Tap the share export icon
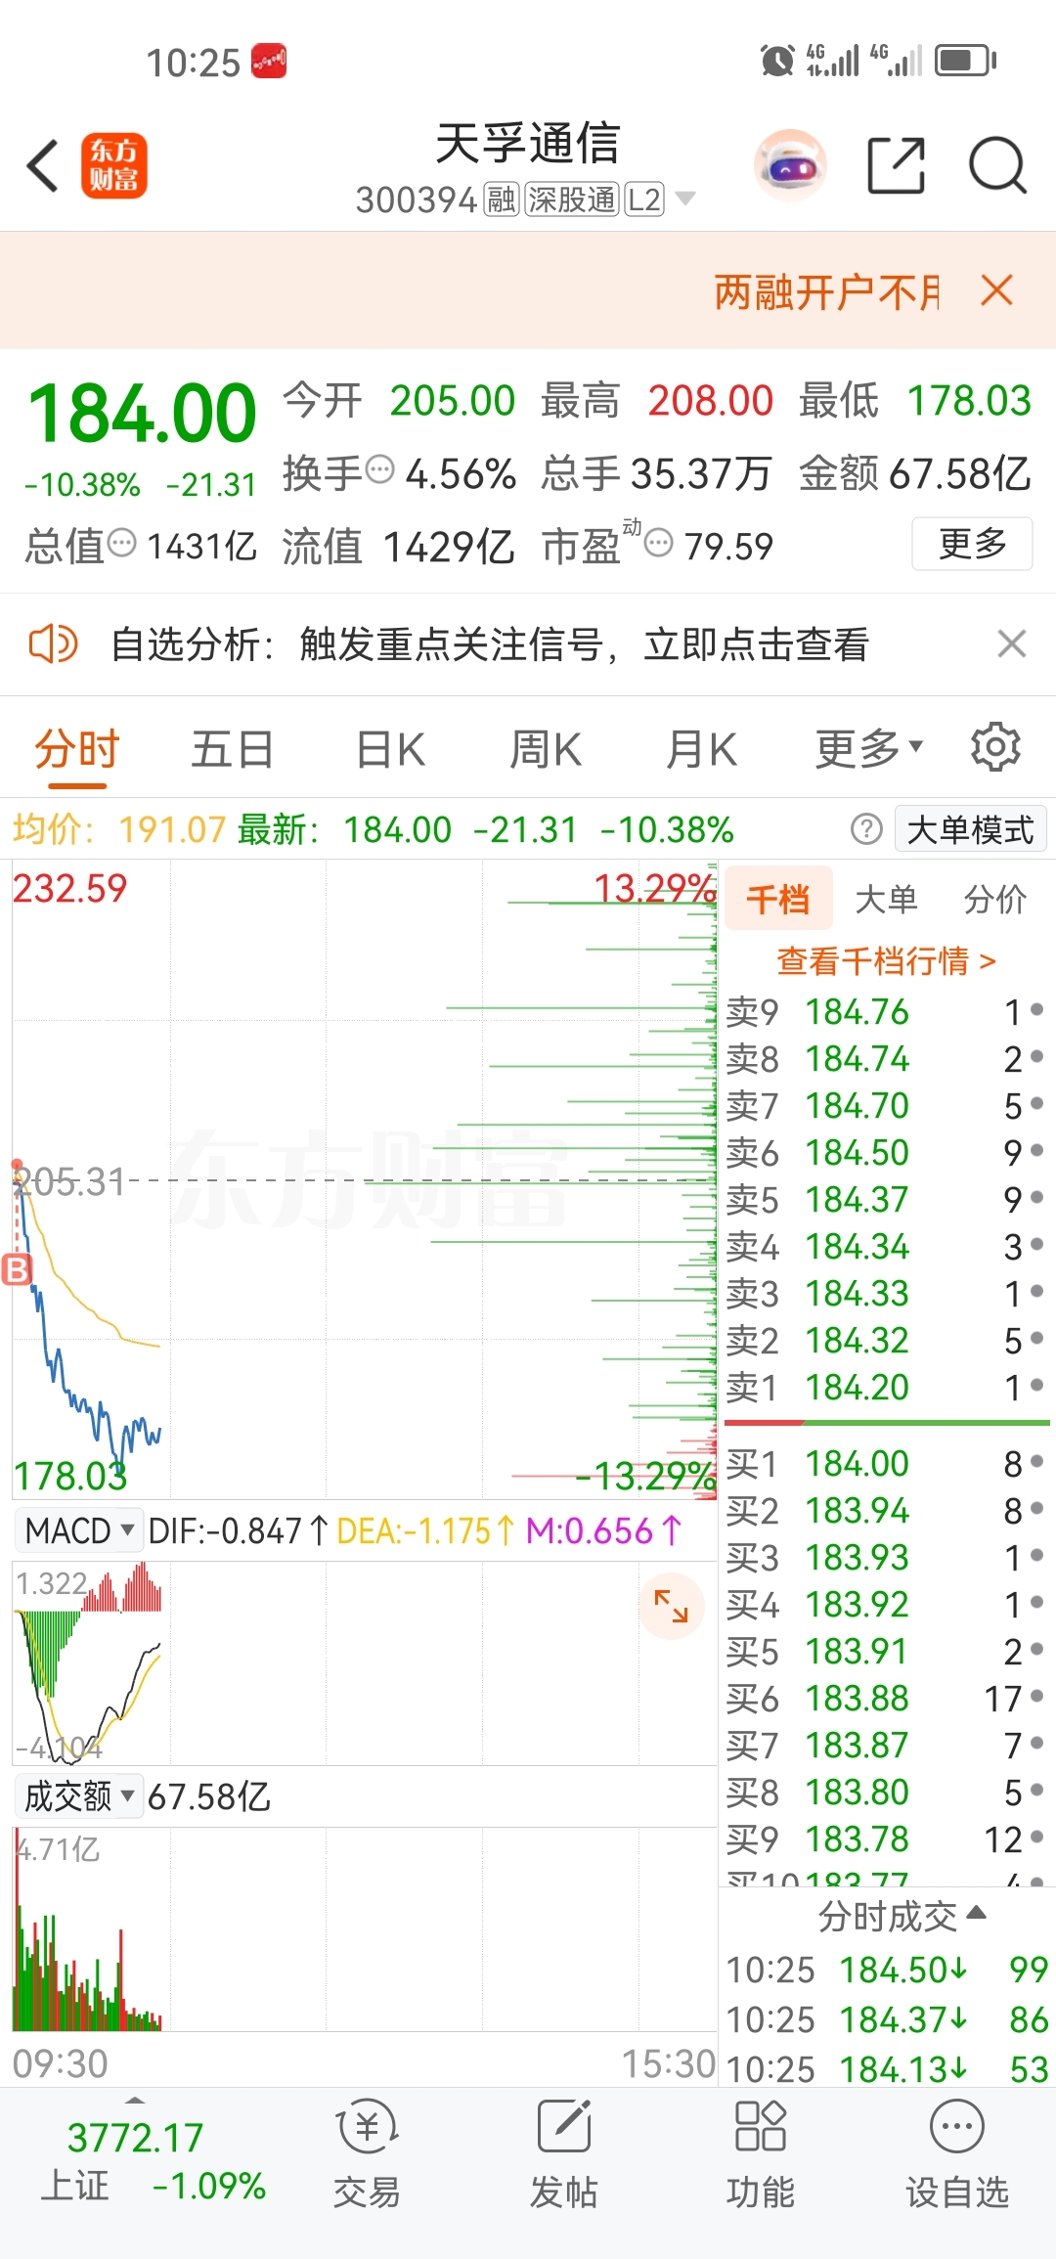The height and width of the screenshot is (2259, 1056). pos(897,165)
